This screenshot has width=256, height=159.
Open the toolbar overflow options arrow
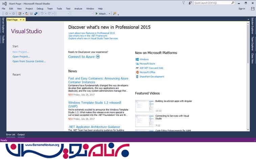pos(118,15)
